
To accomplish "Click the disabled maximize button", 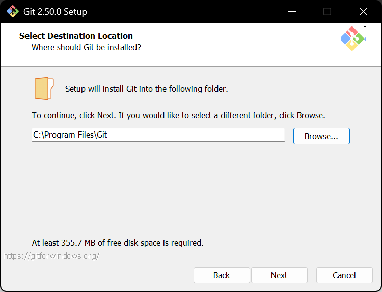I will click(327, 11).
